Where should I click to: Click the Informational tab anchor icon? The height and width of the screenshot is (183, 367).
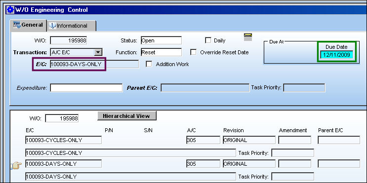tap(52, 26)
